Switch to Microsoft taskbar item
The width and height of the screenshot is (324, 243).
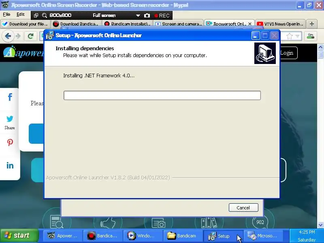263,236
